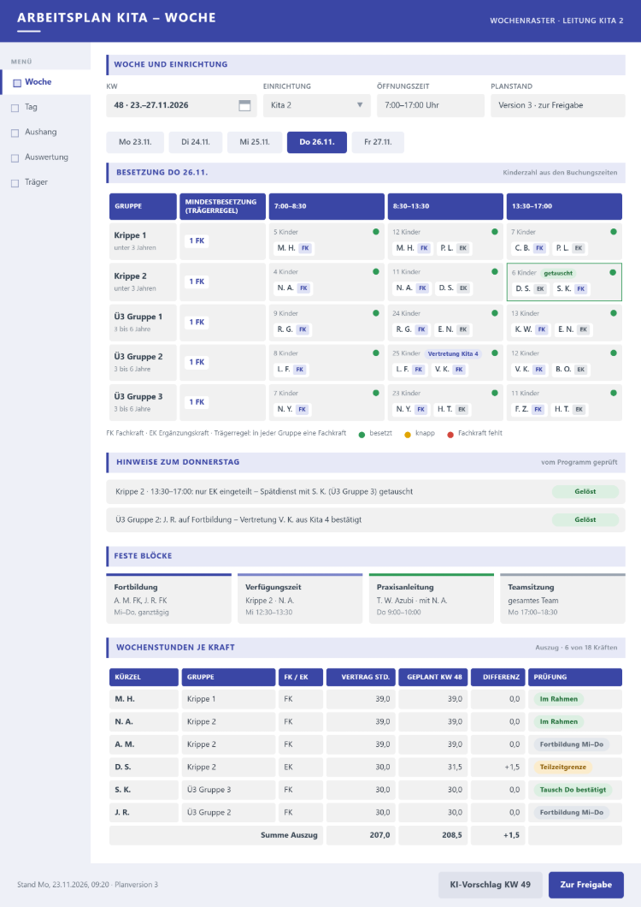Click Fortbildung Mi–Do badge in J. R. row
Screen dimensions: 641x907
(571, 812)
